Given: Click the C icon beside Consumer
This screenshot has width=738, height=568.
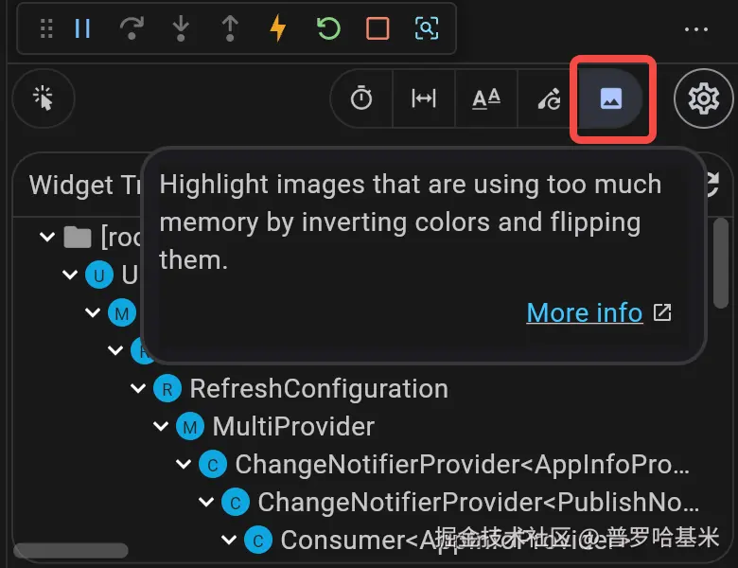Looking at the screenshot, I should [258, 540].
